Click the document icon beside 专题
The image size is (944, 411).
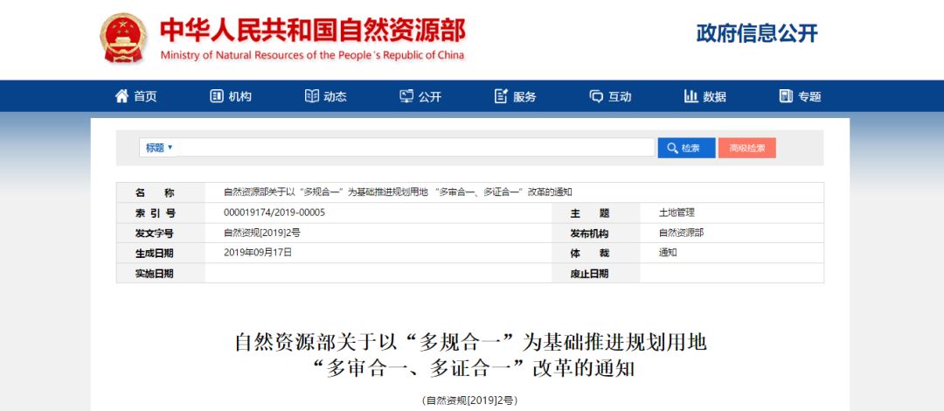[x=786, y=96]
